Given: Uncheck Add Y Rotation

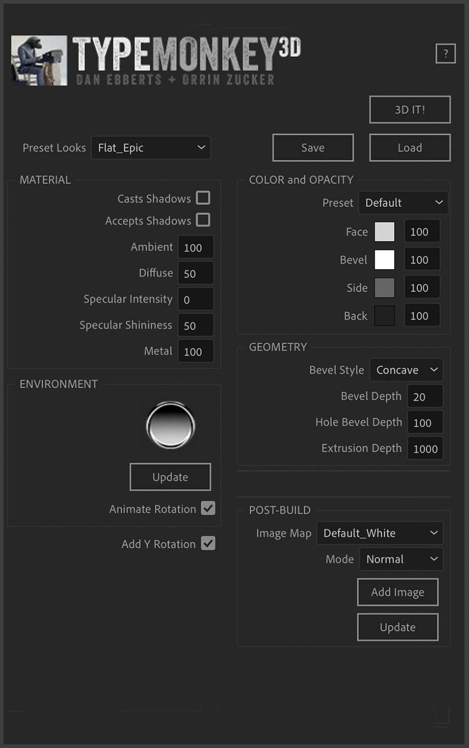Looking at the screenshot, I should tap(208, 544).
